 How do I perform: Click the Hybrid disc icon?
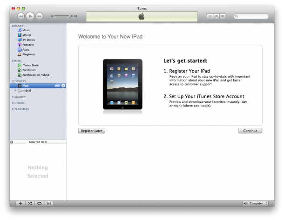coord(20,90)
